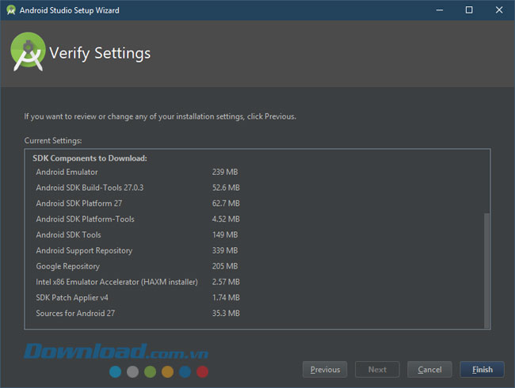This screenshot has width=515, height=388.
Task: Click Intel x86 Emulator Accelerator (HAXM installer)
Action: click(x=116, y=282)
